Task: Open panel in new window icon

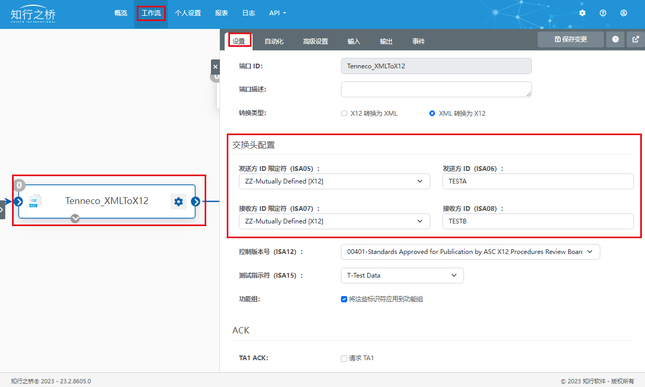Action: (636, 39)
